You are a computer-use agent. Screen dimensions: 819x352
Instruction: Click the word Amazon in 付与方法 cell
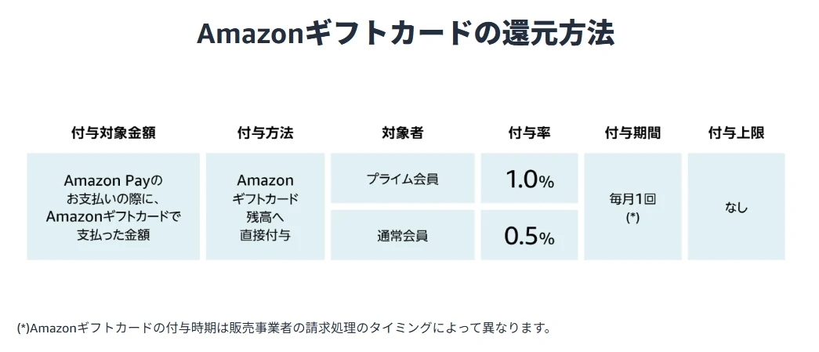pyautogui.click(x=265, y=180)
